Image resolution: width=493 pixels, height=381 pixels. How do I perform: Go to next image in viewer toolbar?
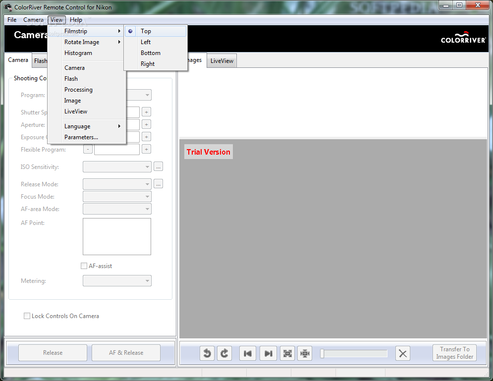(268, 353)
